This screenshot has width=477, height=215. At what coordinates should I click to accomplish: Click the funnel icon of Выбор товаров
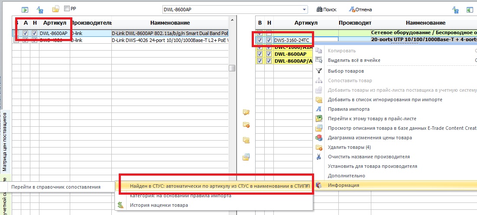[x=318, y=71]
